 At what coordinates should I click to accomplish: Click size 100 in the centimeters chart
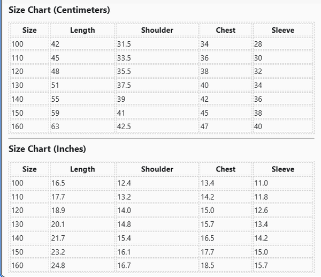(18, 44)
